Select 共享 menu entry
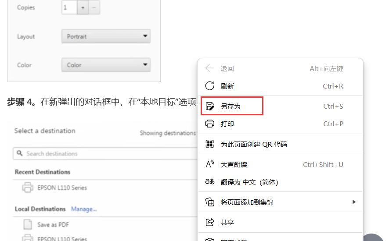 (x=281, y=223)
